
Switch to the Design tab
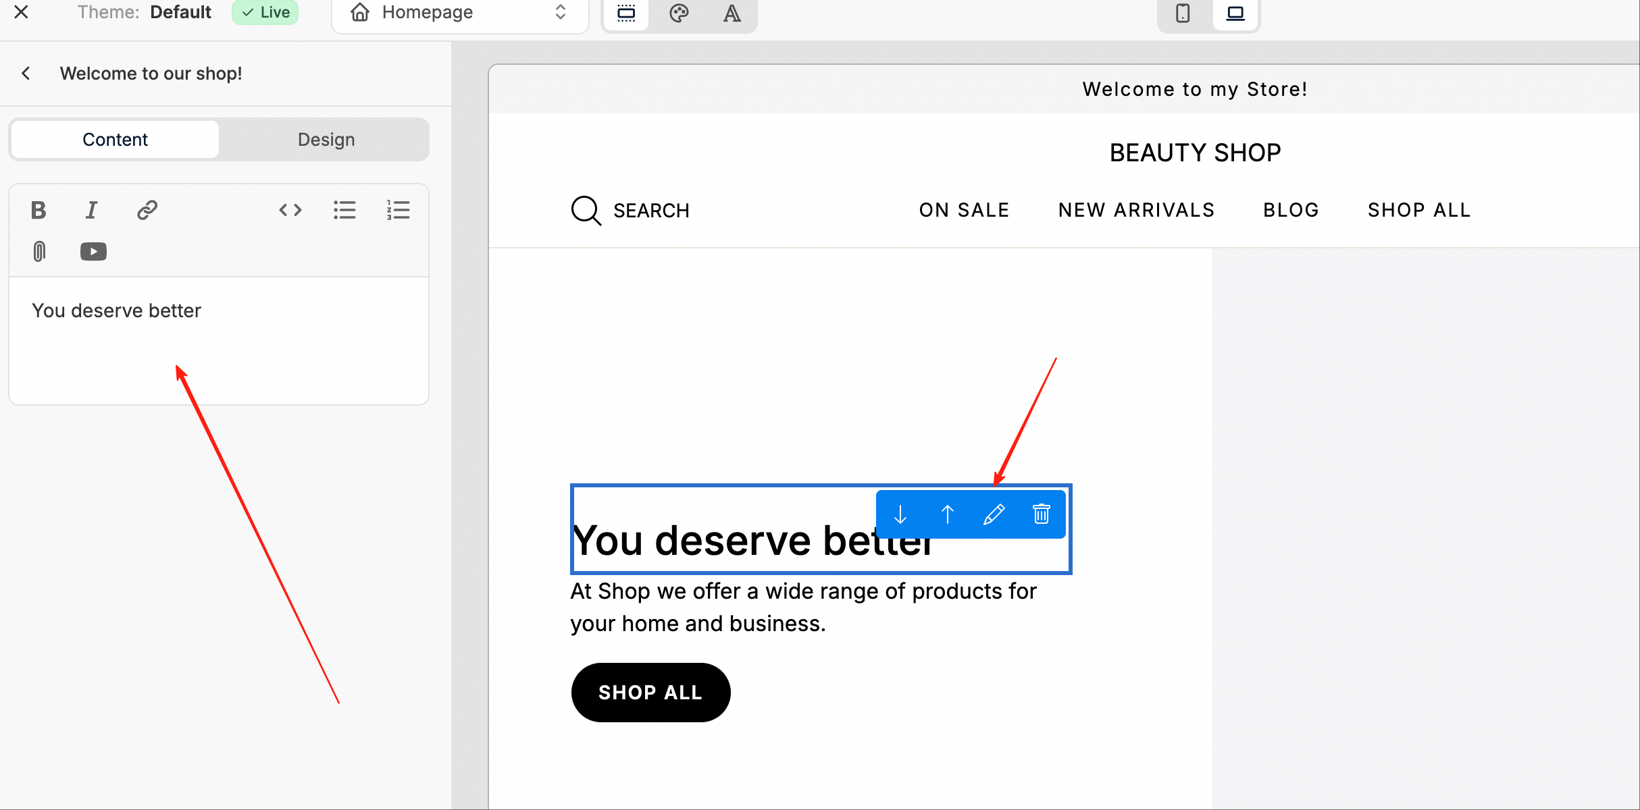[326, 140]
